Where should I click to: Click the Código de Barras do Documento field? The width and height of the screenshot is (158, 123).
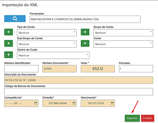pyautogui.click(x=79, y=92)
